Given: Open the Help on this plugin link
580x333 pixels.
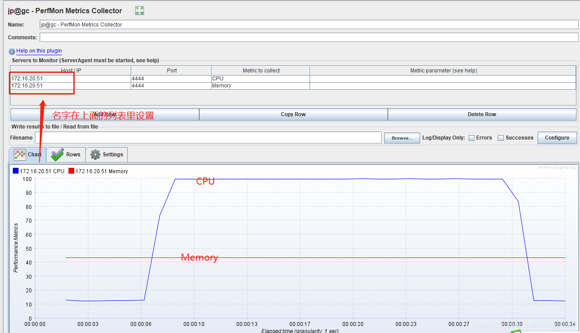Looking at the screenshot, I should (x=38, y=51).
